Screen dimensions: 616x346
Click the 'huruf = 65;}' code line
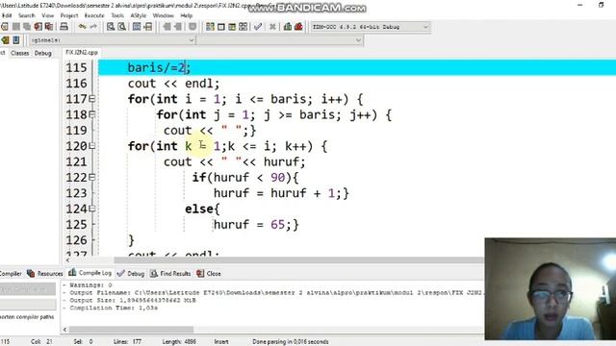(256, 224)
